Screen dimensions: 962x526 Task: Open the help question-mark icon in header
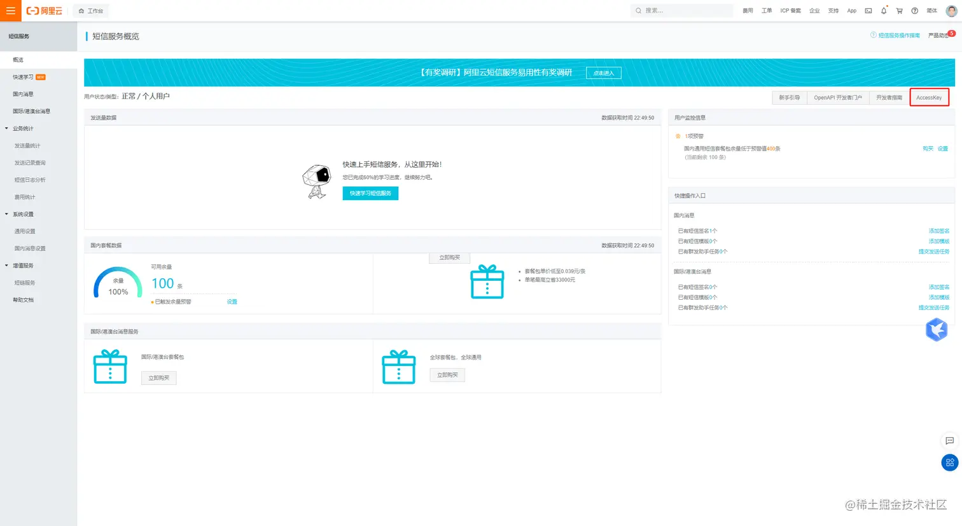click(x=915, y=11)
